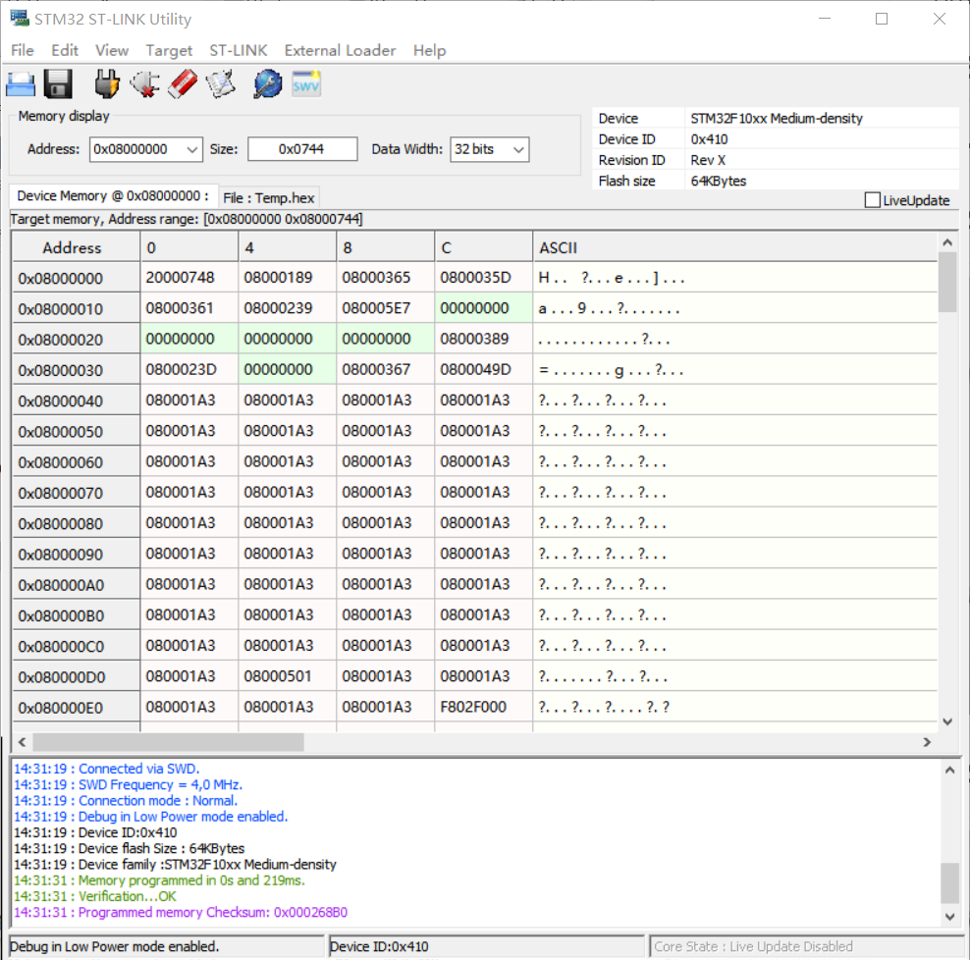Click Flash size value 64KBytes
Viewport: 970px width, 960px height.
click(822, 181)
